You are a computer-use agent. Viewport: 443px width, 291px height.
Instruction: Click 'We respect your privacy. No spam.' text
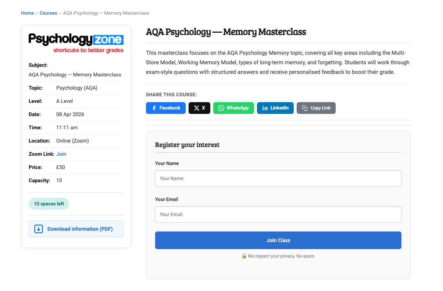tap(282, 256)
